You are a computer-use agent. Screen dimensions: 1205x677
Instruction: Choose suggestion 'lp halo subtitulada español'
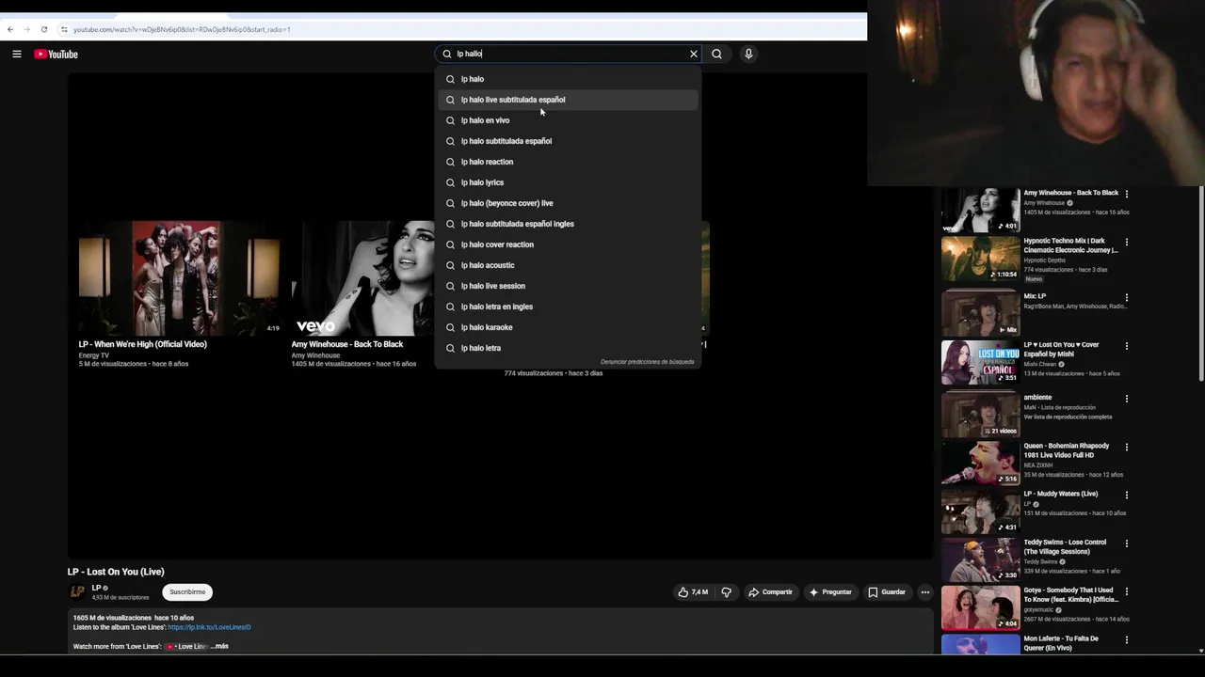coord(568,141)
